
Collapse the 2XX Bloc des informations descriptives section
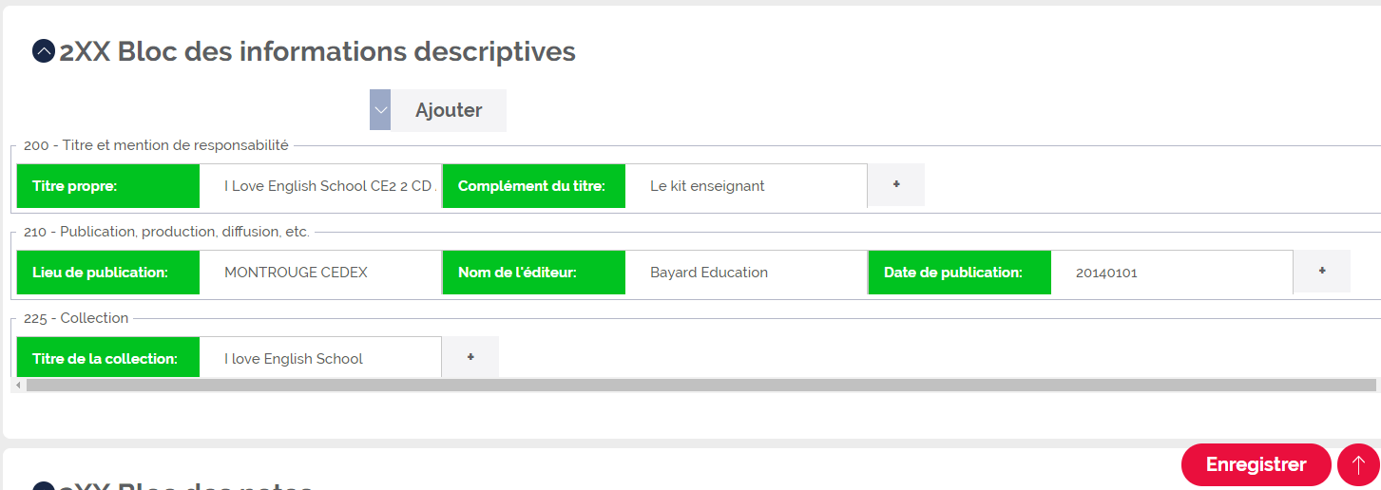click(43, 51)
